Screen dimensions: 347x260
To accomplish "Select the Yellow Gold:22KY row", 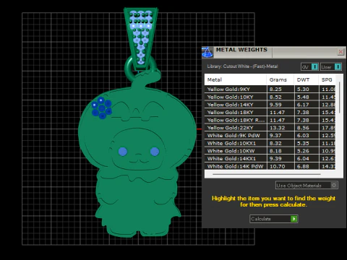I will (x=270, y=128).
